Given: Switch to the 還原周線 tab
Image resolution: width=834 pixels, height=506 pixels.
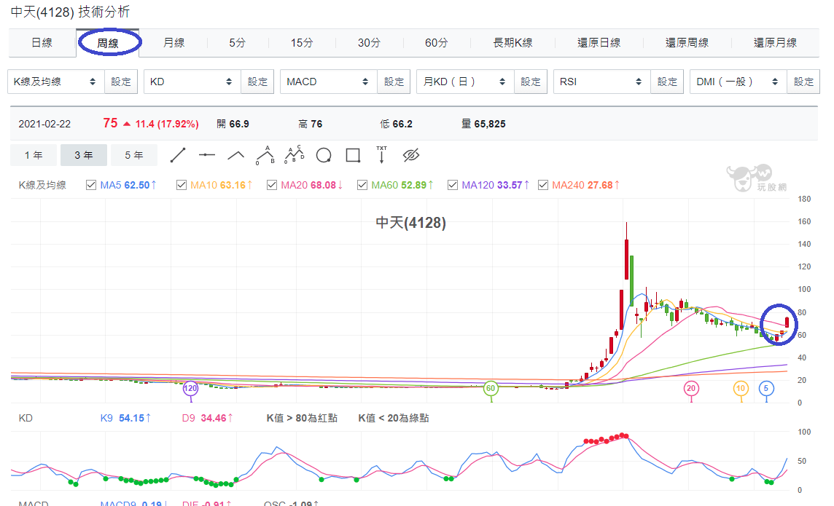Looking at the screenshot, I should (x=687, y=43).
